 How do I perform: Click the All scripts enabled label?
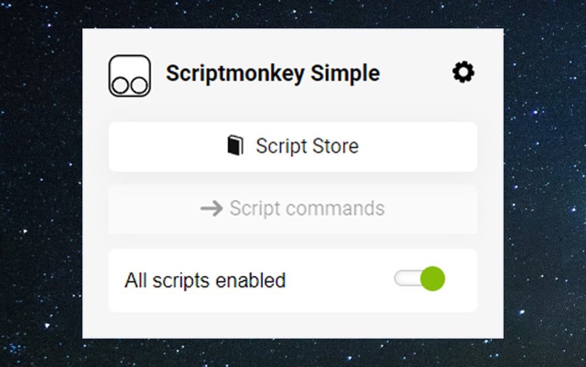pyautogui.click(x=206, y=280)
